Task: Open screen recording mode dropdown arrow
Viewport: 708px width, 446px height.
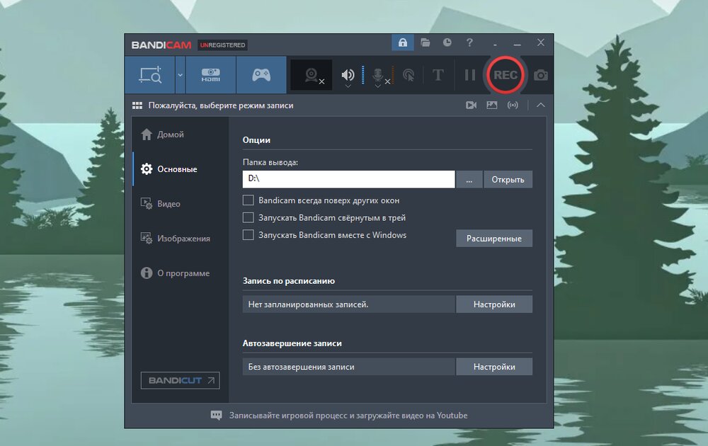Action: tap(180, 75)
